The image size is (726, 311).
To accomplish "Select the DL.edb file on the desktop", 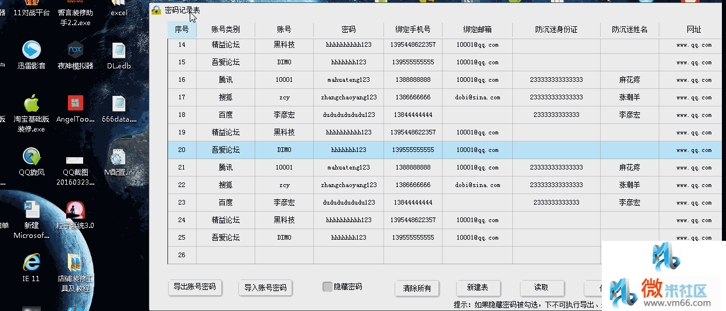I will coord(119,55).
